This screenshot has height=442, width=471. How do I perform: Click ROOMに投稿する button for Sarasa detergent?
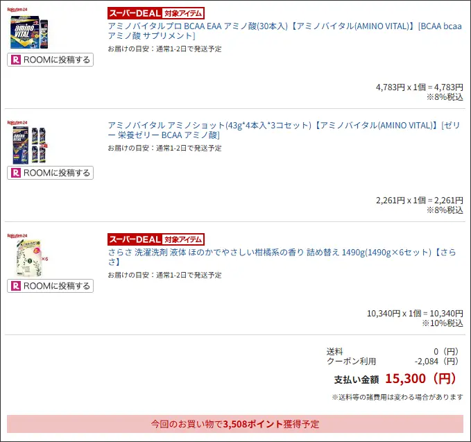click(x=50, y=286)
